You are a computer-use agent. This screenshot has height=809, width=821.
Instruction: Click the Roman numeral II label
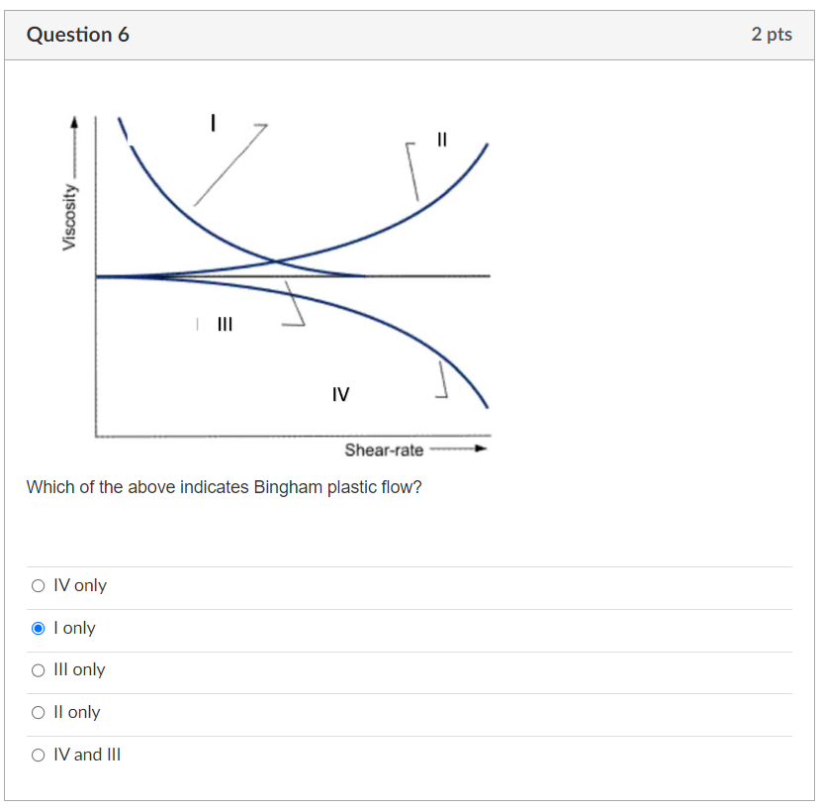441,140
